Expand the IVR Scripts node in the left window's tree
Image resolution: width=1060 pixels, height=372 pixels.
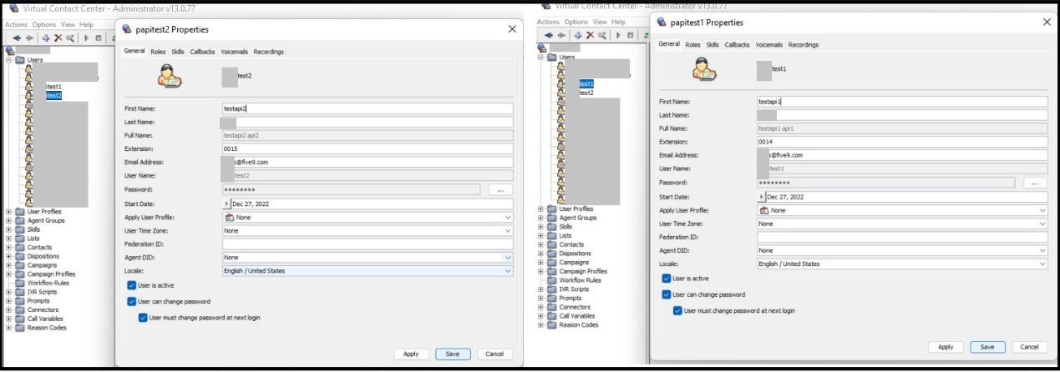coord(8,291)
